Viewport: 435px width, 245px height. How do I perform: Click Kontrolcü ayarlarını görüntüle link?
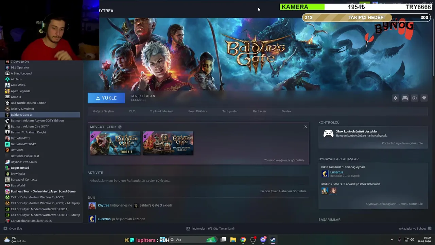point(402,143)
